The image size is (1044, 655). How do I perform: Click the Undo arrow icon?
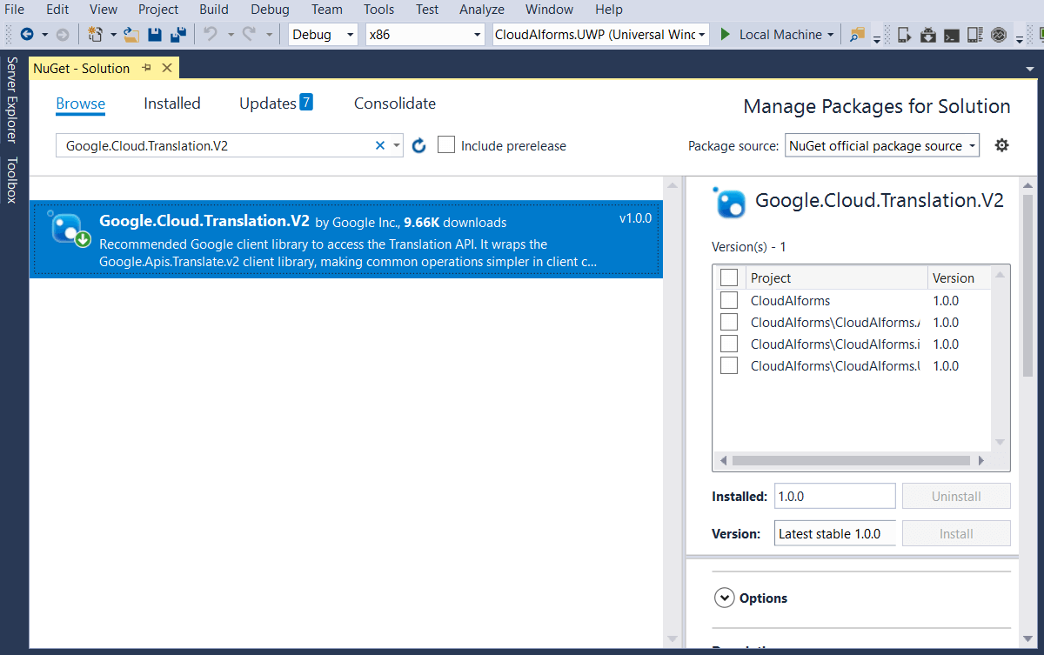[x=210, y=35]
